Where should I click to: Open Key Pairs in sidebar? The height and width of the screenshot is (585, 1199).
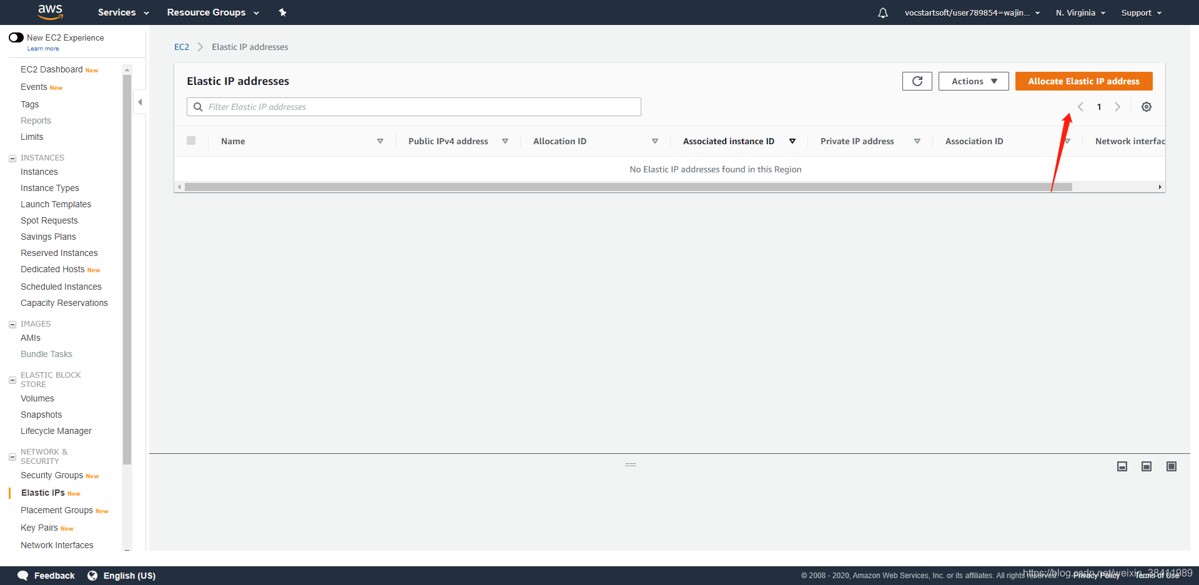pos(39,528)
